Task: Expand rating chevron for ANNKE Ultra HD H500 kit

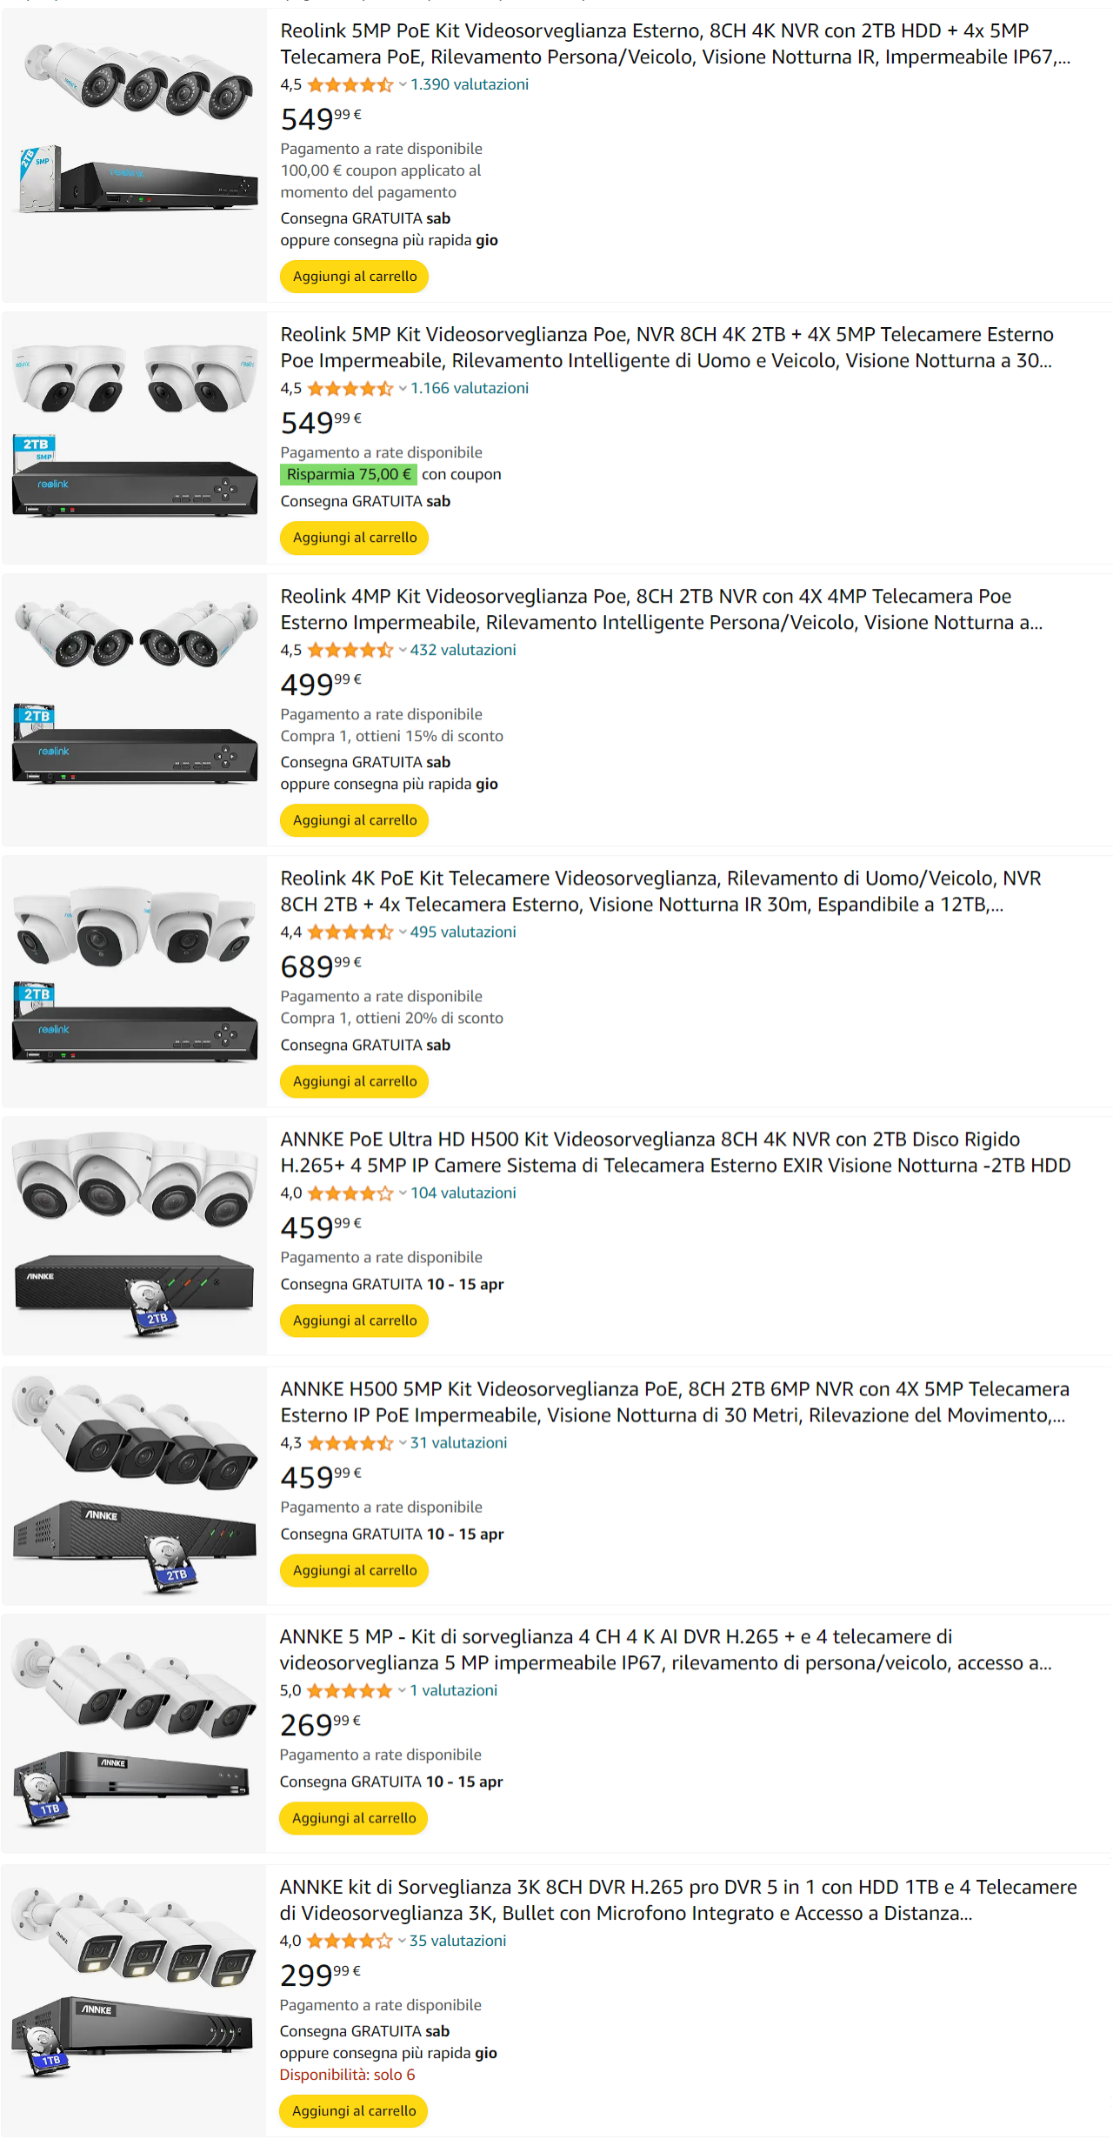Action: [403, 1193]
